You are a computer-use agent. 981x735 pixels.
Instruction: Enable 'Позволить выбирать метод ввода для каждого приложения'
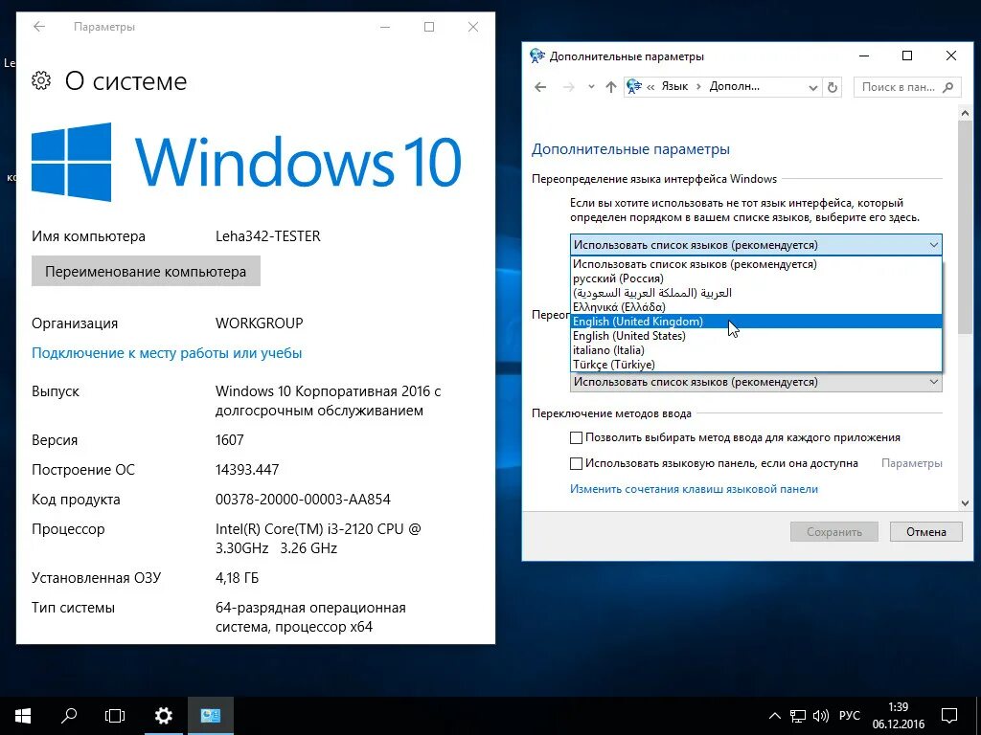point(578,437)
